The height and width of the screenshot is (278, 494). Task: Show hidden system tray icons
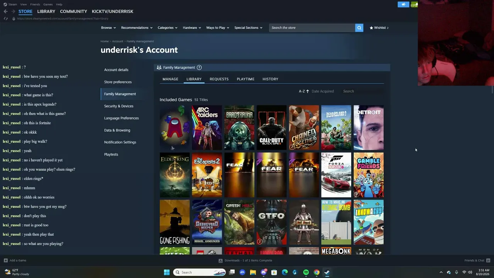coord(441,272)
